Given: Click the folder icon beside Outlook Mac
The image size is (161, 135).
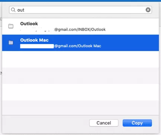Looking at the screenshot, I should click(11, 43).
